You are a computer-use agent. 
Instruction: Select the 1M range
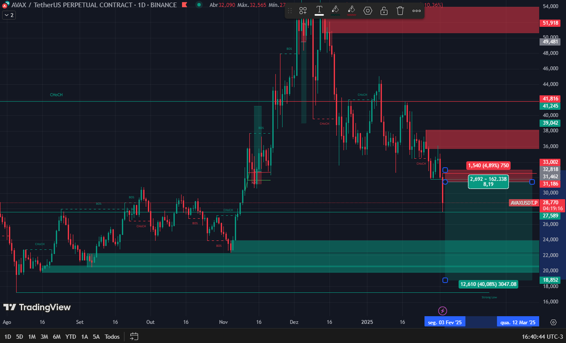pyautogui.click(x=32, y=336)
